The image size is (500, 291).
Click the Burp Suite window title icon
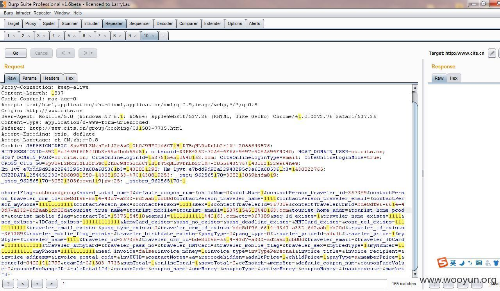[x=3, y=4]
